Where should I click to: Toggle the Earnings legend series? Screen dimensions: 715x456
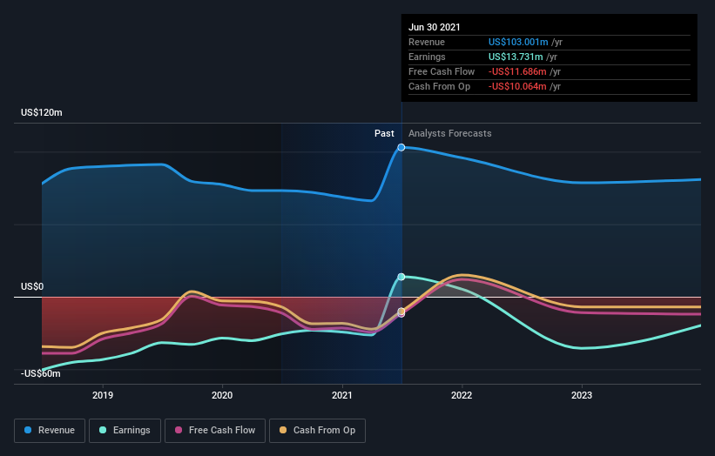(x=125, y=431)
